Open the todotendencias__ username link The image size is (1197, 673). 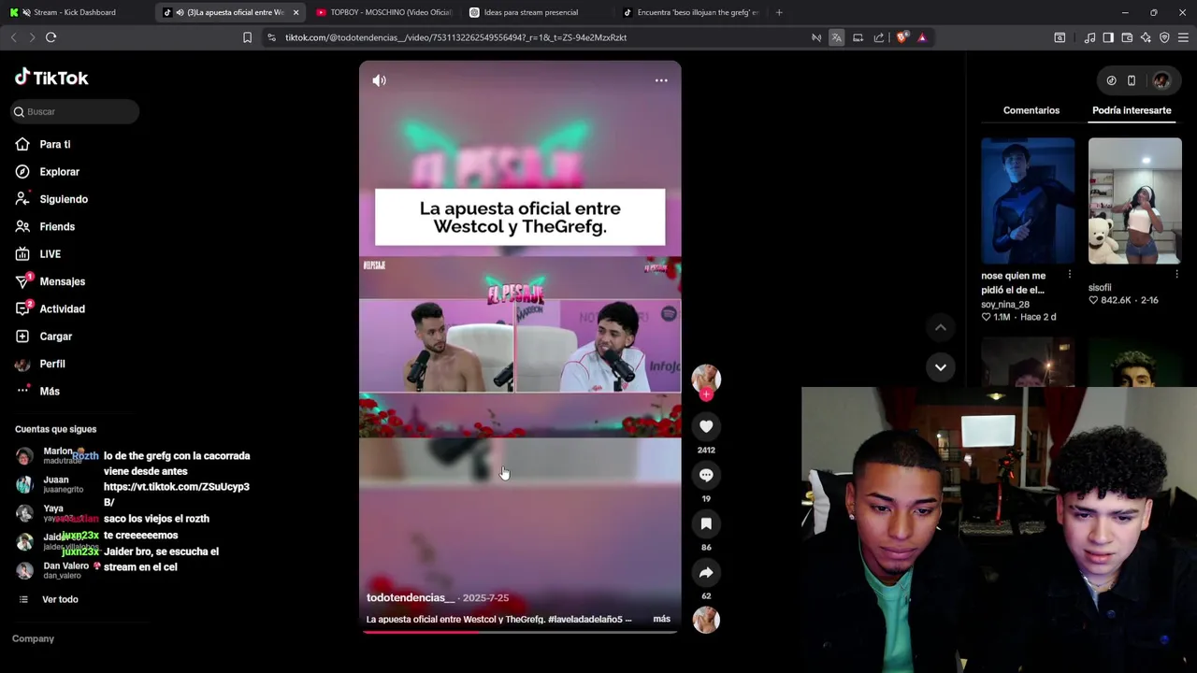click(410, 597)
